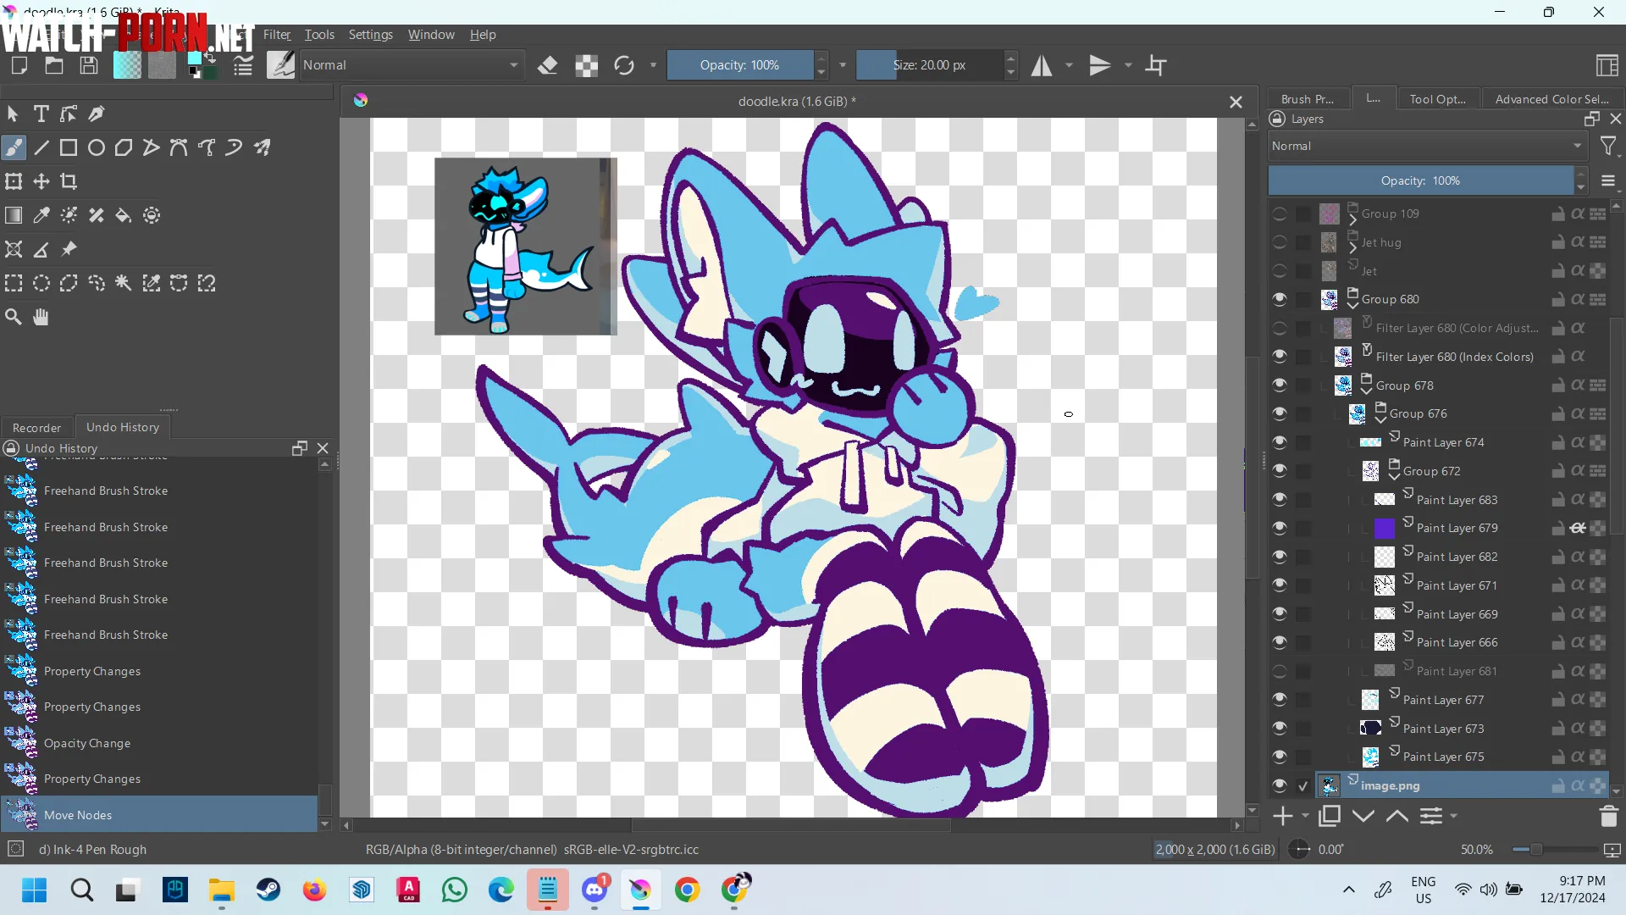The width and height of the screenshot is (1626, 915).
Task: Open Steam from the taskbar
Action: 268,890
